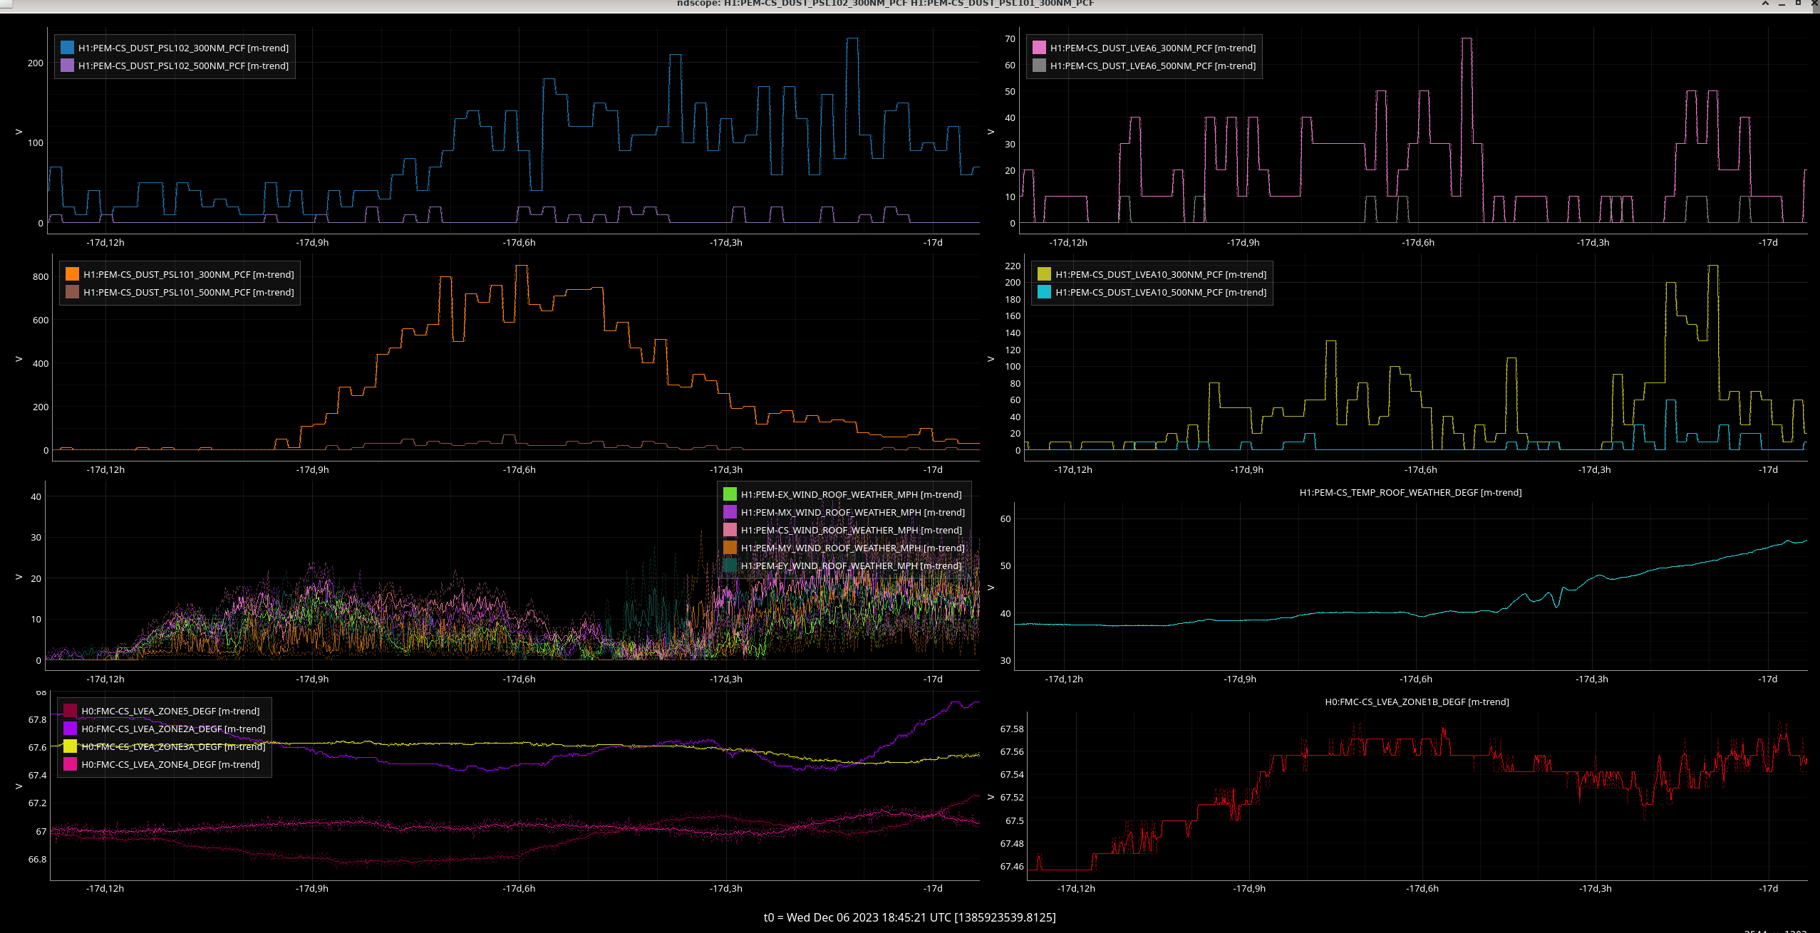Click -17d,12h tick on PSL102 plot axis
The image size is (1820, 933).
click(x=105, y=242)
